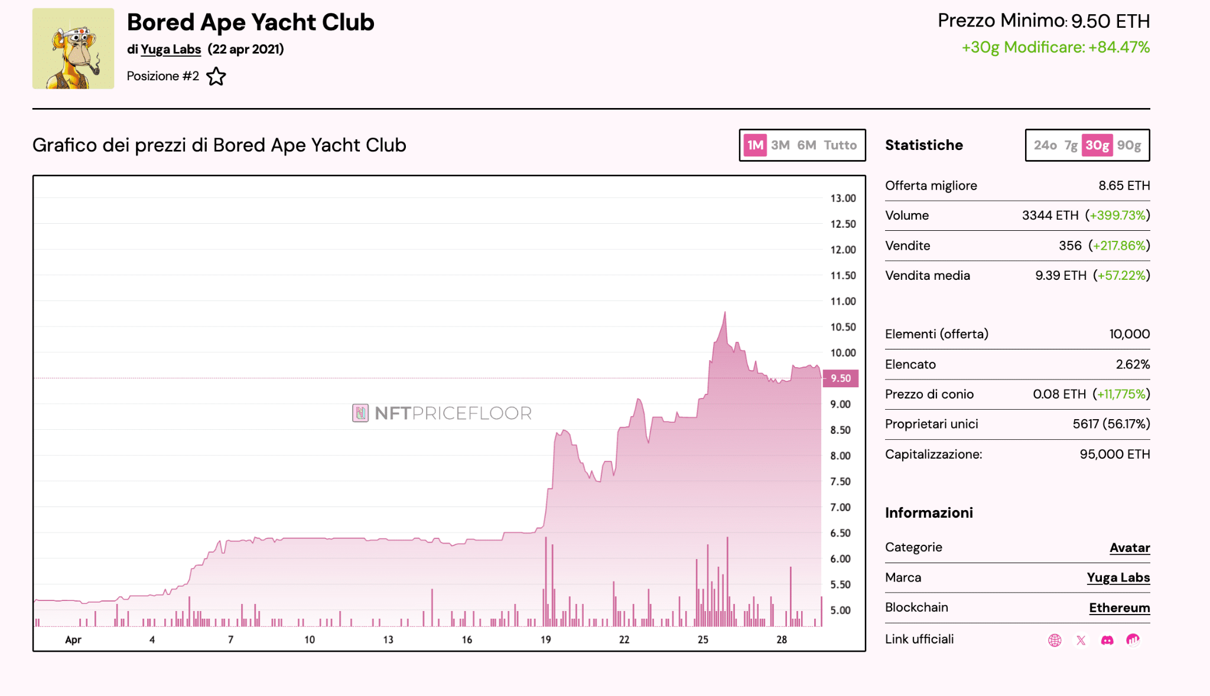
Task: Click the Prezzo Minimo 9.50 ETH value
Action: point(1111,21)
